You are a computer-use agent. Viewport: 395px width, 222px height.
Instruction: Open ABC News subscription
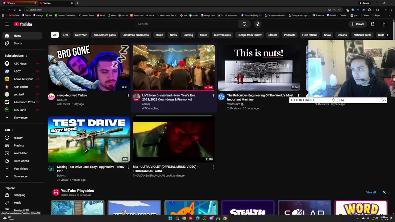[x=22, y=64]
